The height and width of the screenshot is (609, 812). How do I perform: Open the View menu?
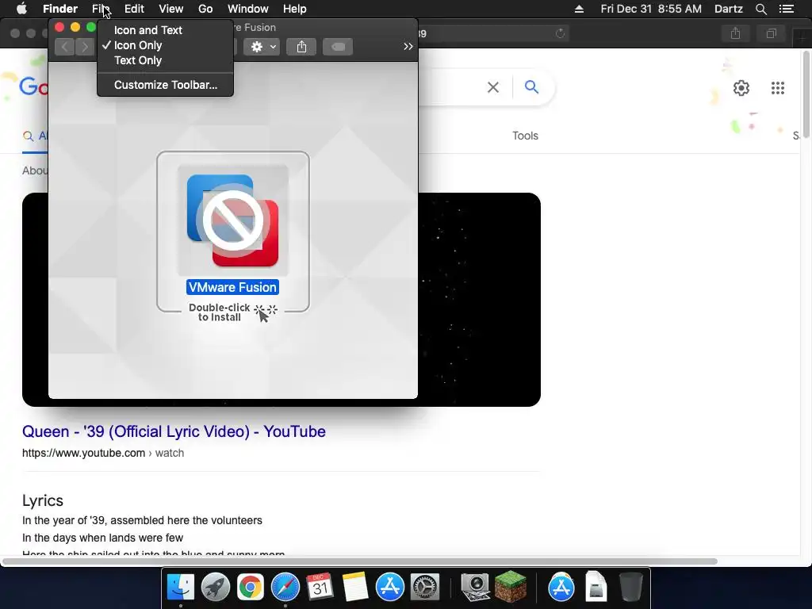click(x=171, y=9)
